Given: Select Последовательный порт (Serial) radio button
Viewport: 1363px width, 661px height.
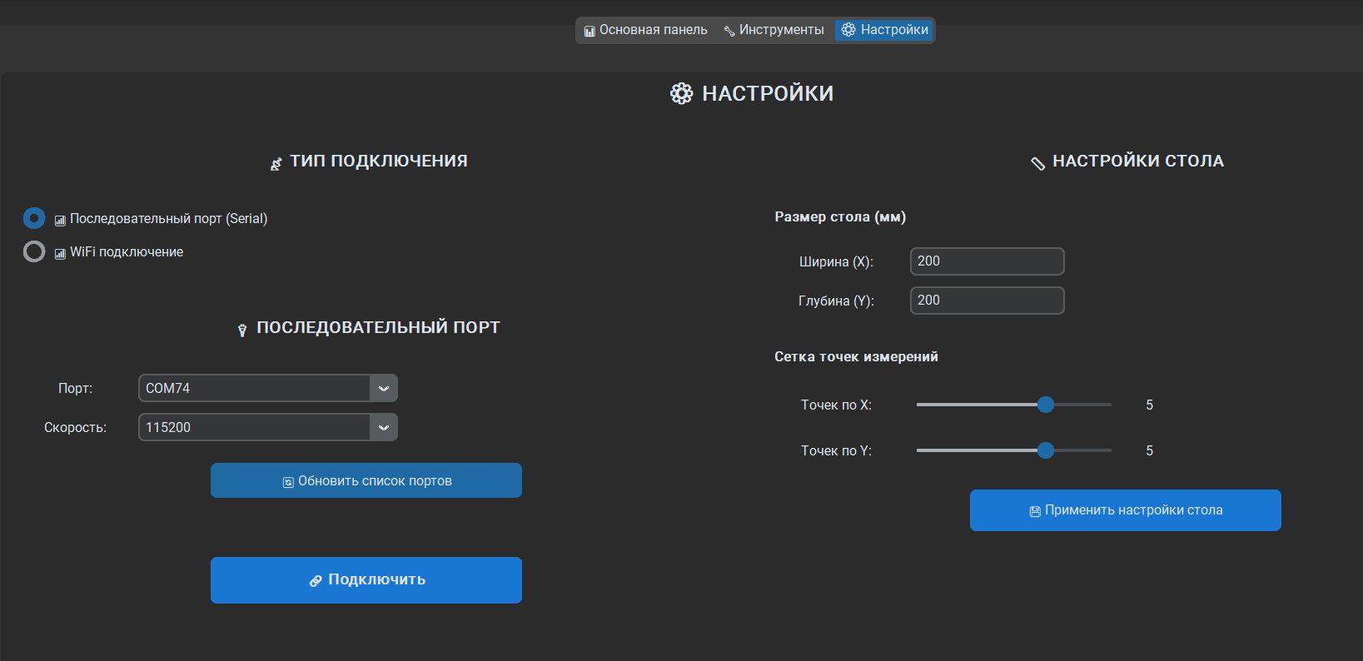Looking at the screenshot, I should click(x=34, y=218).
